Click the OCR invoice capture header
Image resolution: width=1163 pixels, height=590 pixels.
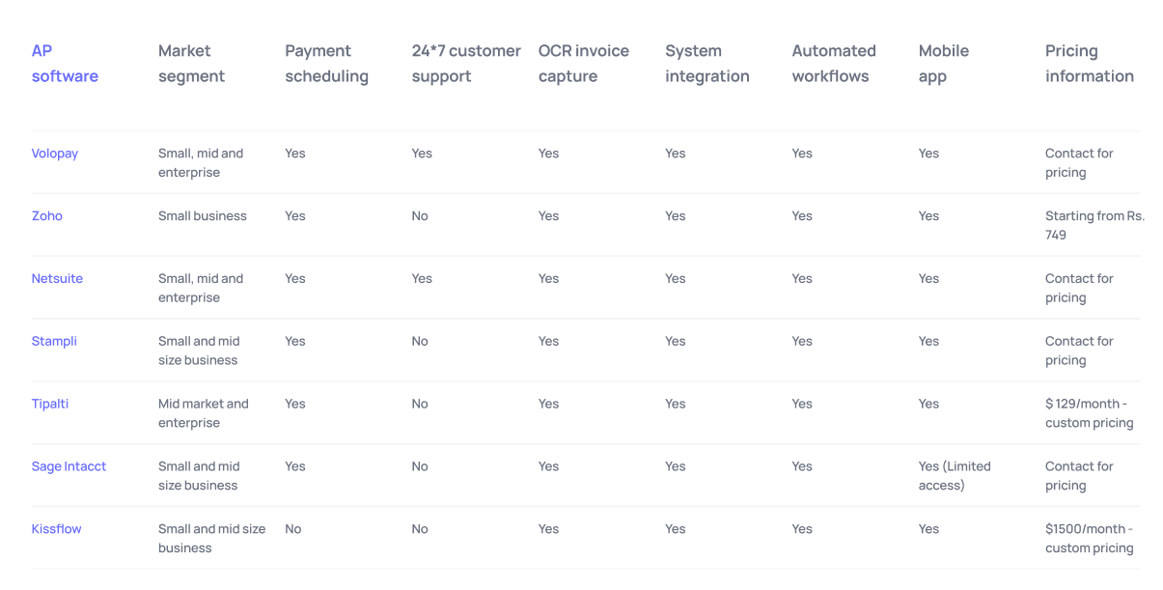tap(584, 64)
